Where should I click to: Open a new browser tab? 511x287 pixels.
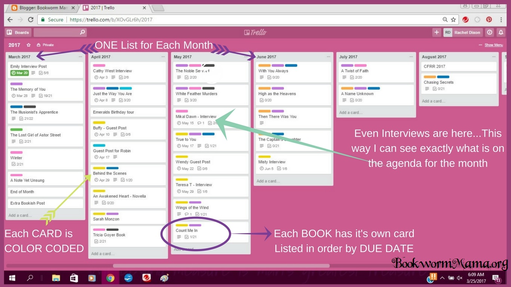click(158, 8)
